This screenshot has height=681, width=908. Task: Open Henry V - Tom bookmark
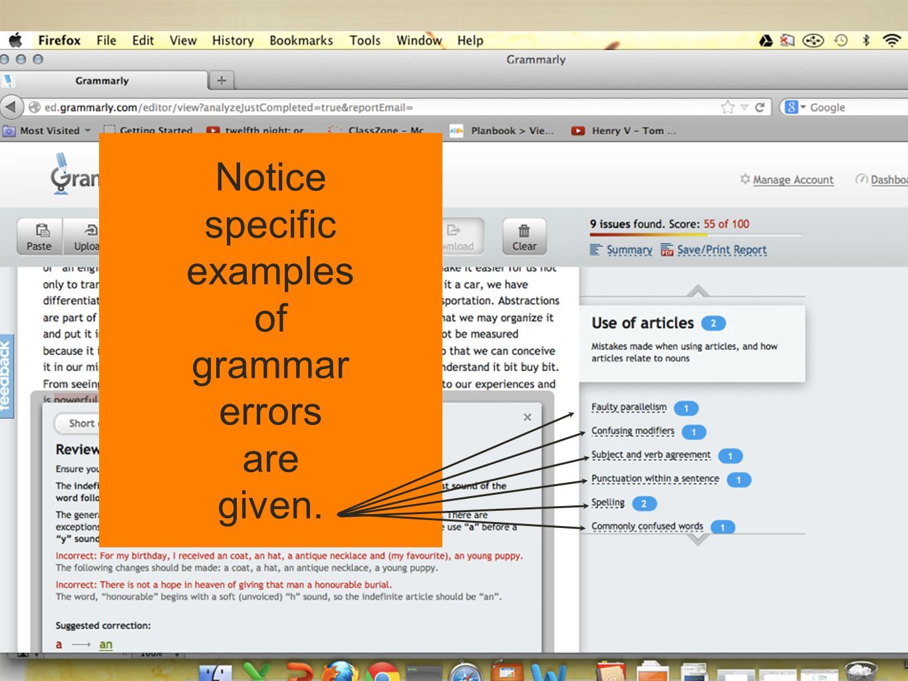(624, 130)
